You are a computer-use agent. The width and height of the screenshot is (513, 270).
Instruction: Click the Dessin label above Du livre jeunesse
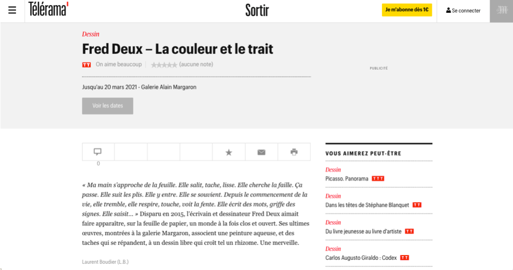tap(333, 223)
